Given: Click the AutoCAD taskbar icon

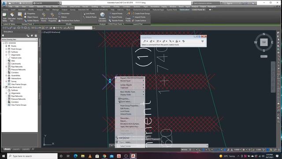Looking at the screenshot, I should [133, 156].
